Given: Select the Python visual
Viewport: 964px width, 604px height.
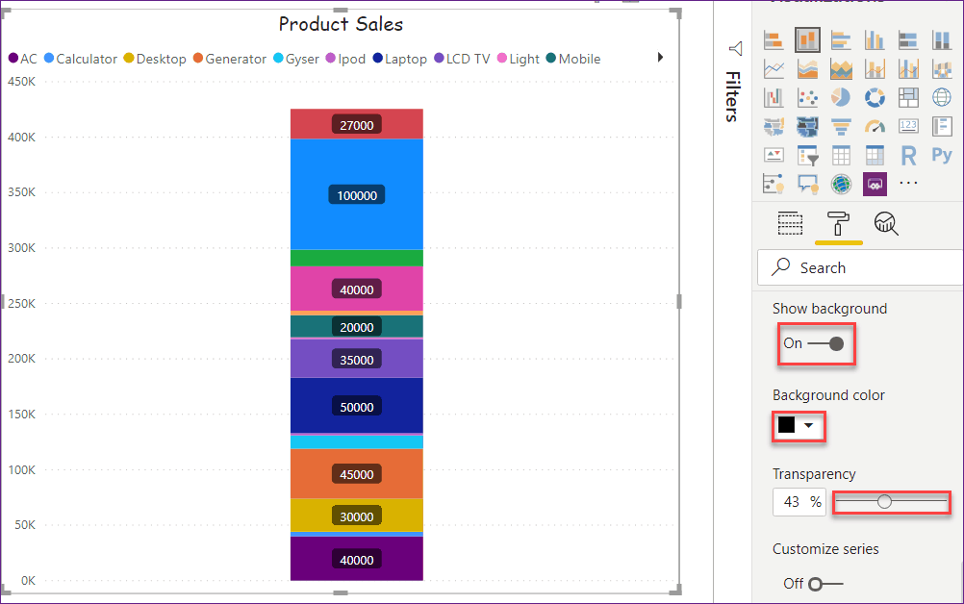Looking at the screenshot, I should click(942, 155).
